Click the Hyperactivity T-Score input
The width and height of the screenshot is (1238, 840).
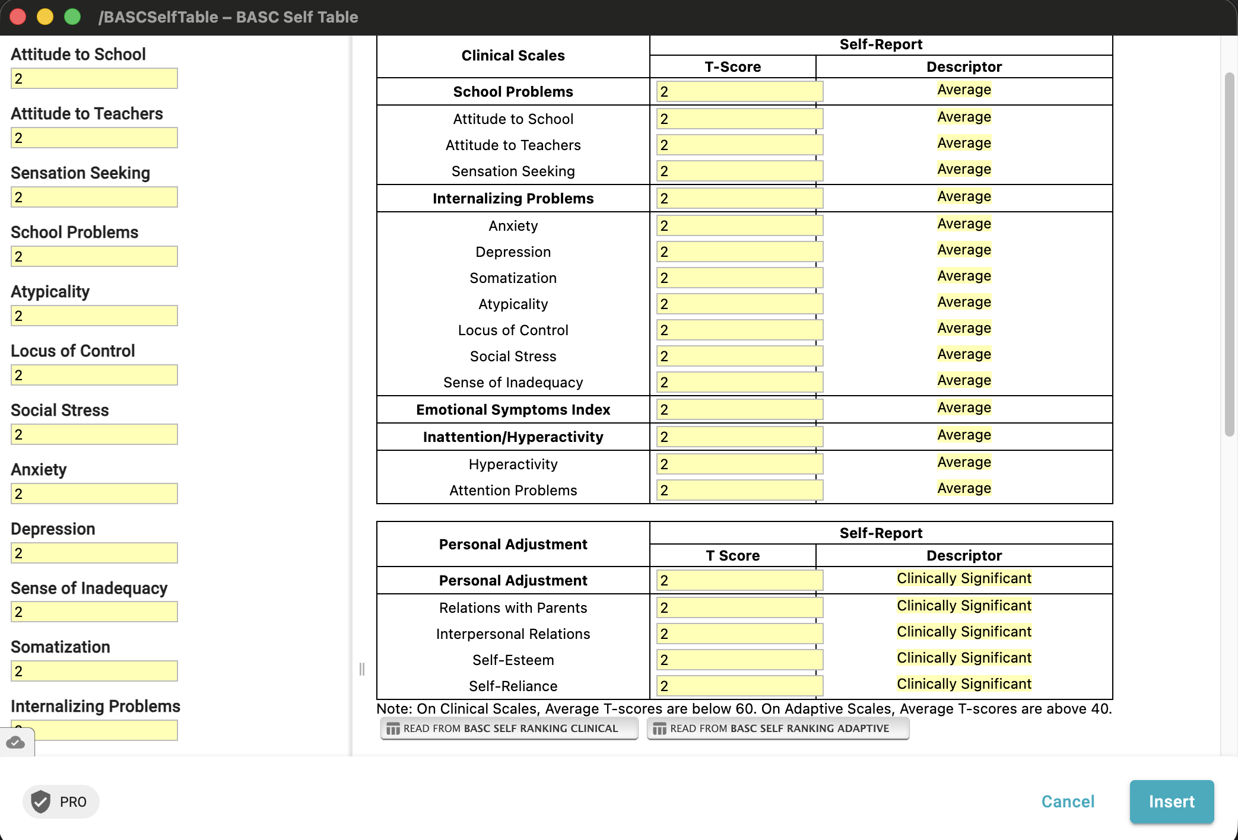[739, 464]
